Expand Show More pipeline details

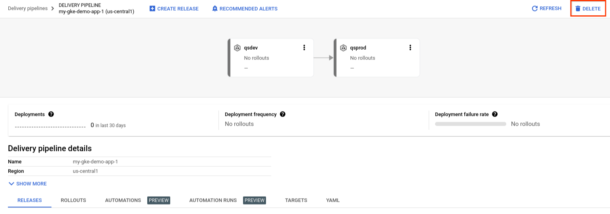pos(28,184)
